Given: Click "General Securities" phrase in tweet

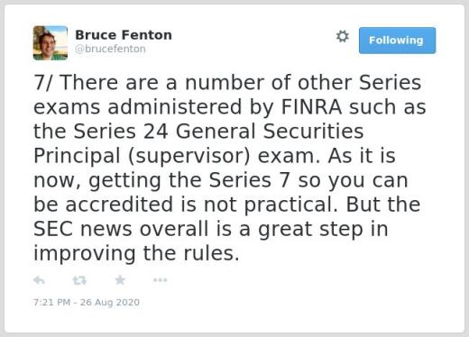Looking at the screenshot, I should click(x=270, y=132).
